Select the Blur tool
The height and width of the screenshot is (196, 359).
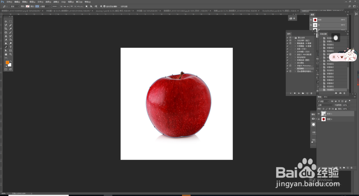6,43
